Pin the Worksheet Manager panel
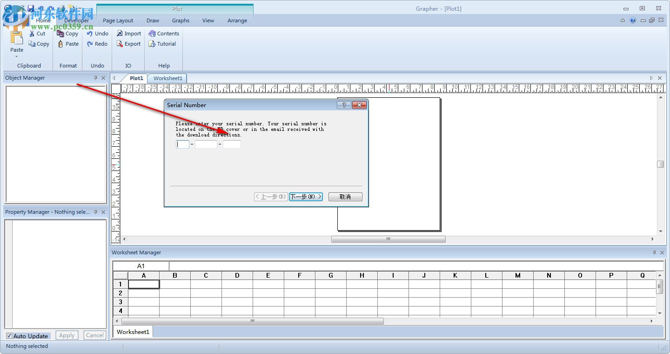Viewport: 670px width, 354px height. [654, 252]
